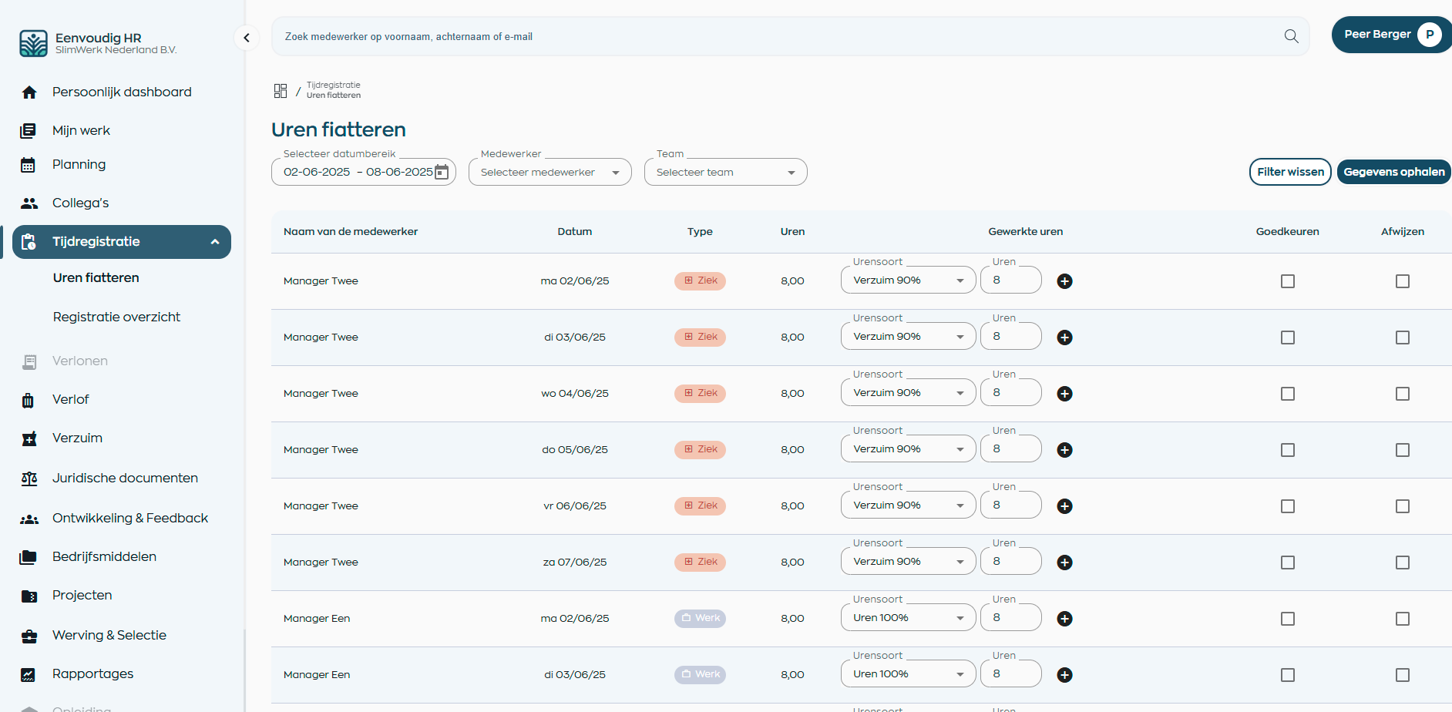
Task: Navigate to Persoonlijk dashboard
Action: [122, 92]
